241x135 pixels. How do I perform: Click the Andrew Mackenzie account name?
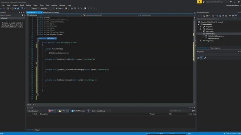tap(233, 5)
